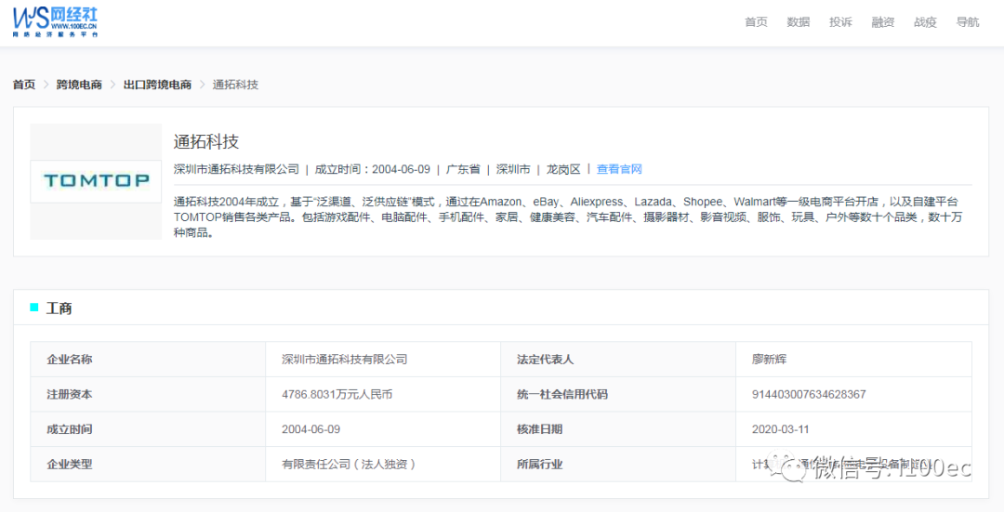Click the TOMTOP company logo thumbnail
This screenshot has height=512, width=1004.
click(x=96, y=181)
